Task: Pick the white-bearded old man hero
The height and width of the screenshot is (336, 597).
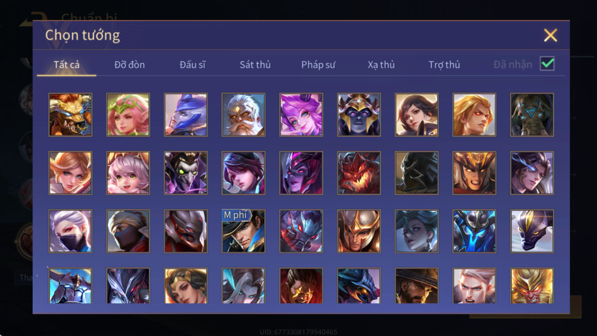Action: coord(244,115)
